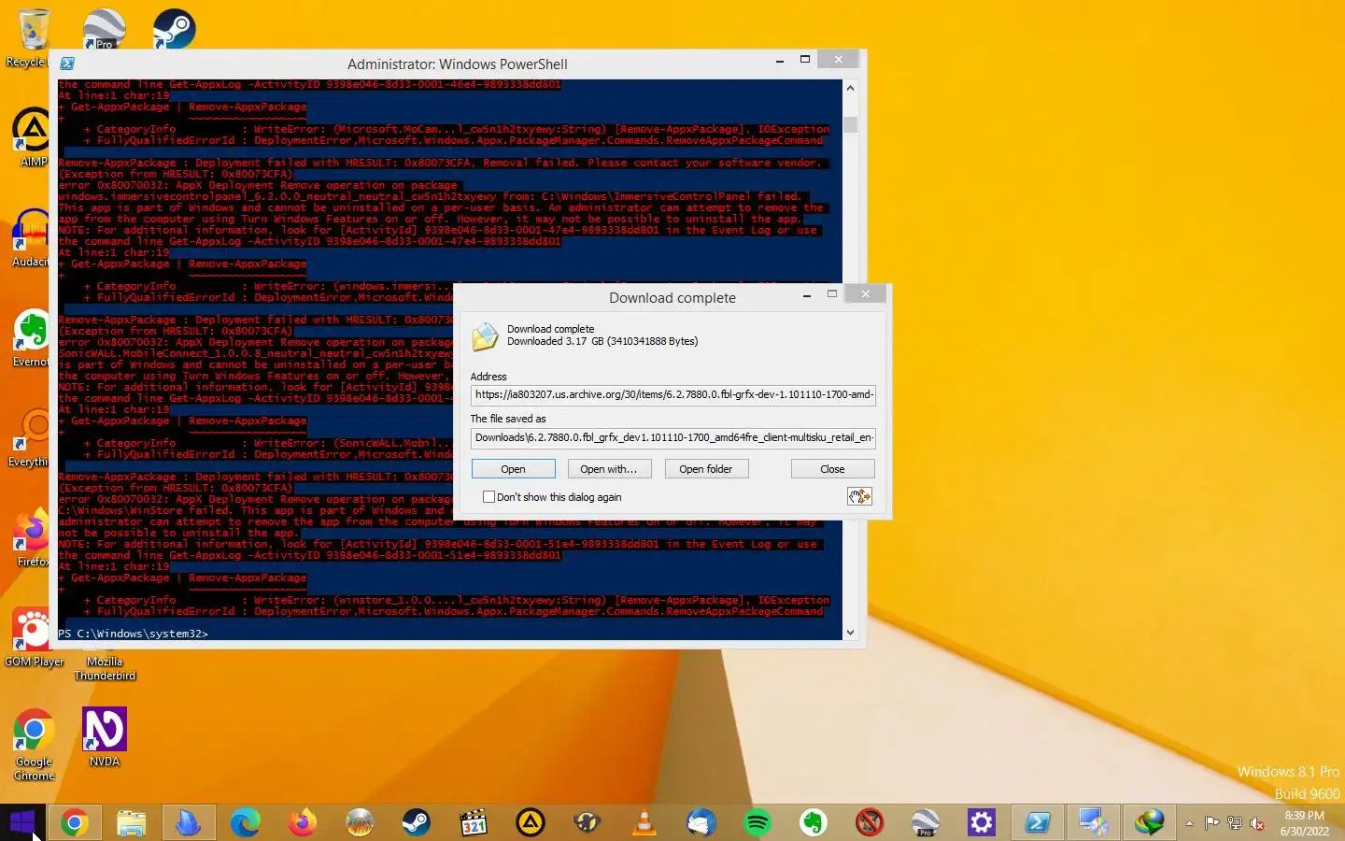The height and width of the screenshot is (841, 1345).
Task: Open Spotify from the taskbar
Action: 757,822
